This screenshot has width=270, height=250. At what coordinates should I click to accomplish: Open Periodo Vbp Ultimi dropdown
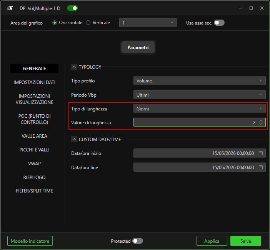coord(199,95)
